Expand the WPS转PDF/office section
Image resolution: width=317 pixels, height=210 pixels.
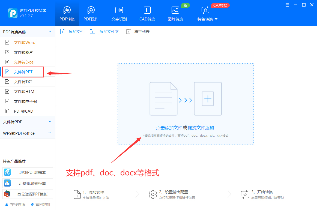(x=28, y=133)
